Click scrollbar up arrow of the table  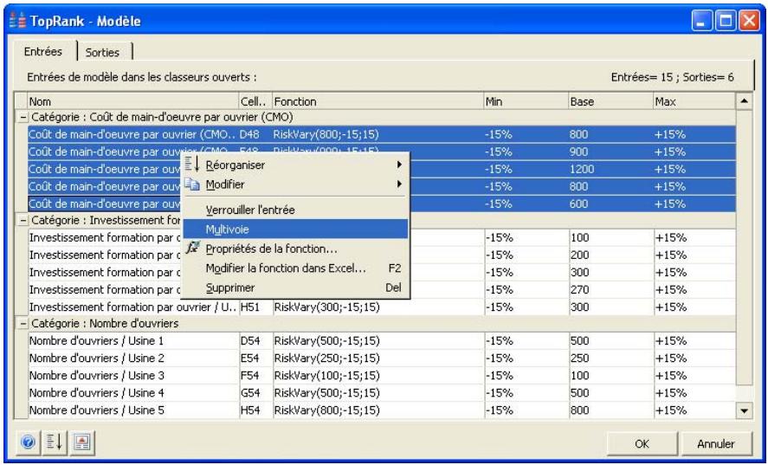point(744,101)
